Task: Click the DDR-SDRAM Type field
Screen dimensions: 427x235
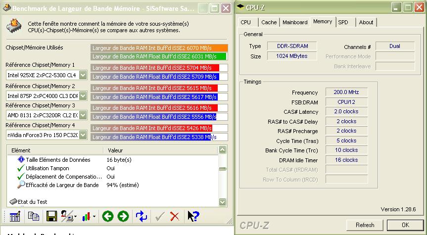Action: pos(292,46)
